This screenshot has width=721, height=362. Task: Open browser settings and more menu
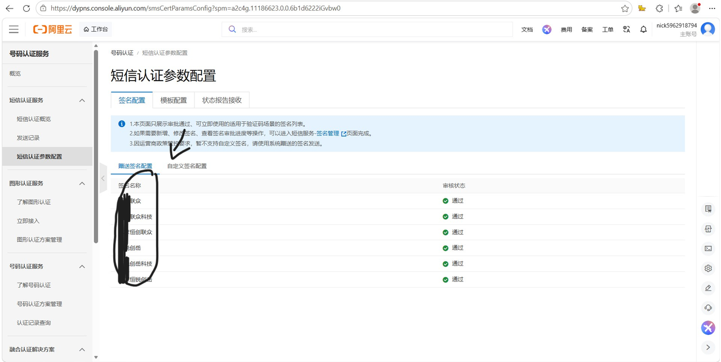[712, 8]
